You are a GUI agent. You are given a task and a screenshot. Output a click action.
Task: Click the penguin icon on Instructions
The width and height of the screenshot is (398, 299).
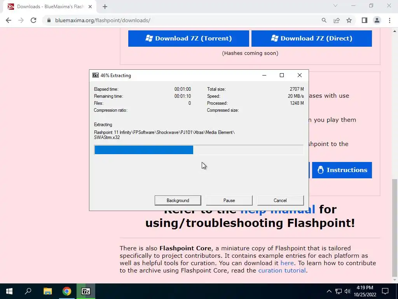point(321,170)
